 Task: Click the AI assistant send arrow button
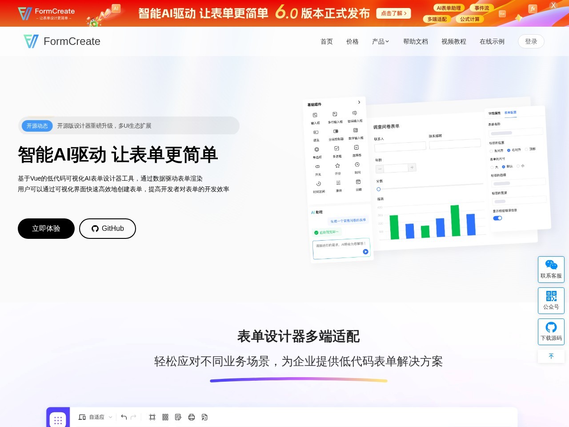pos(365,252)
